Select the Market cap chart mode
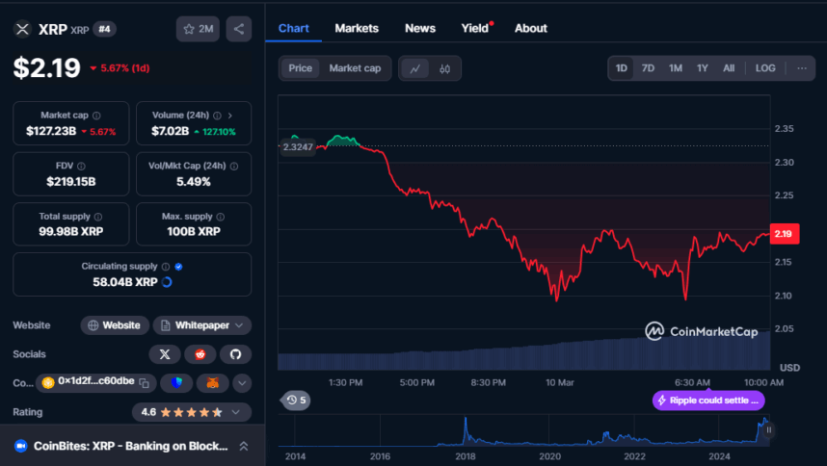 [355, 68]
